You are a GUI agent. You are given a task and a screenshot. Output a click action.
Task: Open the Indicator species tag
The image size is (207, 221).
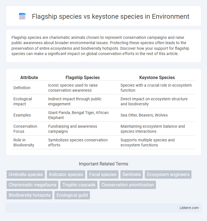(x=66, y=175)
